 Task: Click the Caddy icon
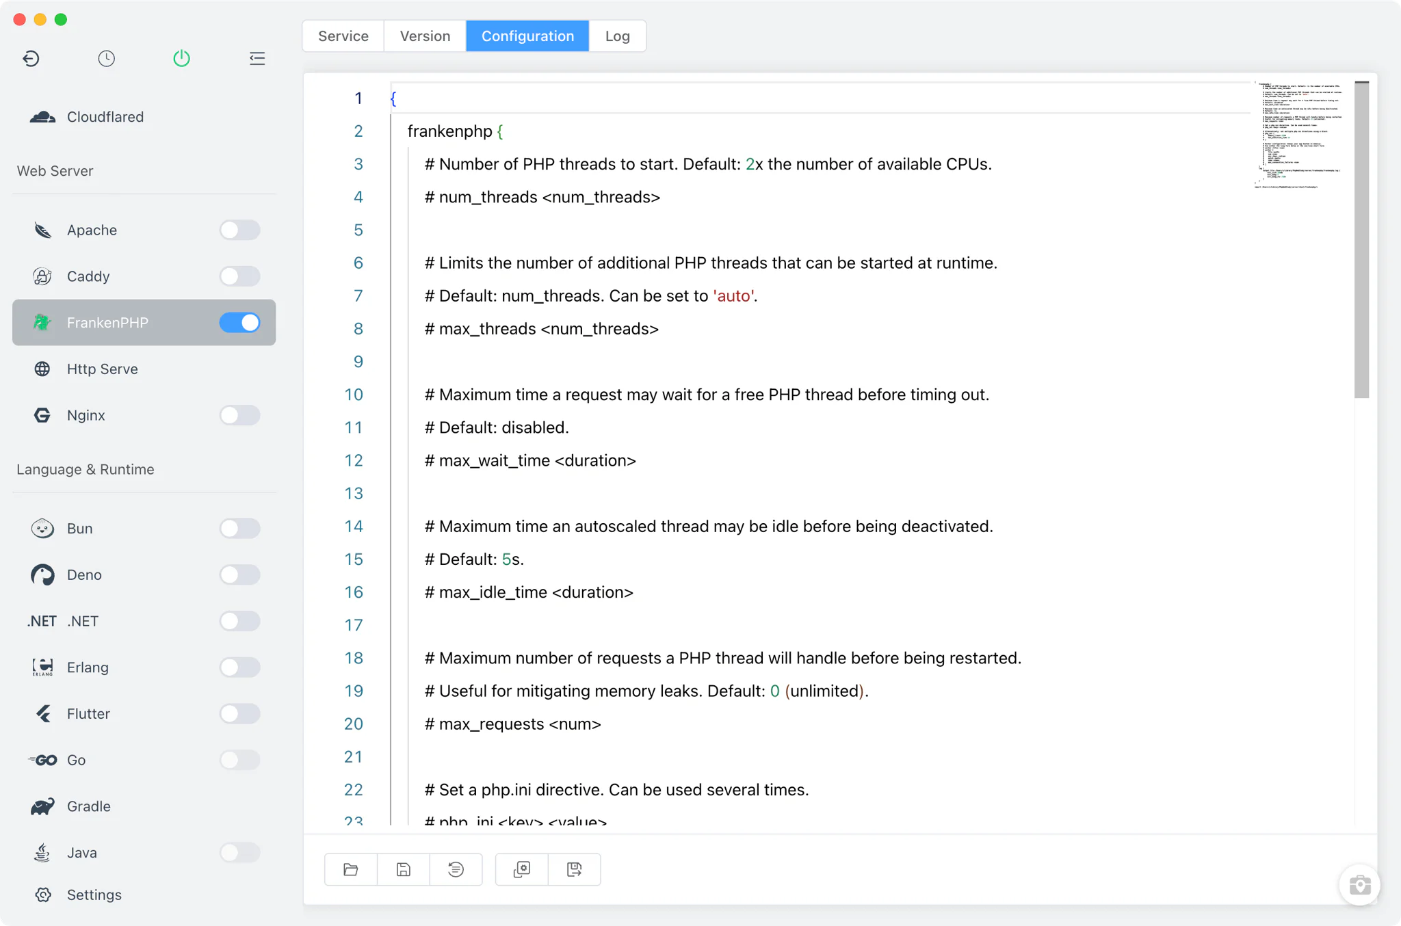point(42,276)
